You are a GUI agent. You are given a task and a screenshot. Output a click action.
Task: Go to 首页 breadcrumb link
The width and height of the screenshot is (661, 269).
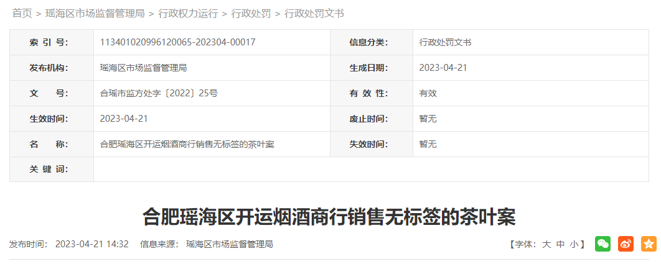point(22,14)
